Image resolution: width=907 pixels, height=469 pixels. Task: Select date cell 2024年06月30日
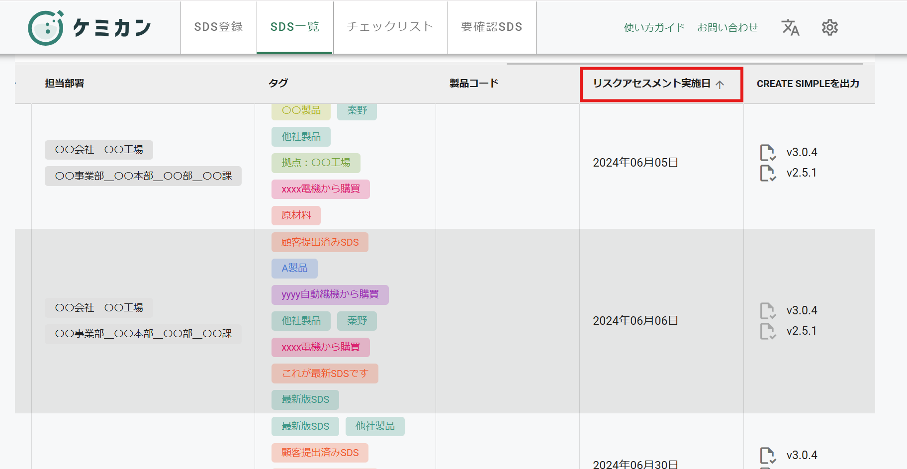point(635,464)
